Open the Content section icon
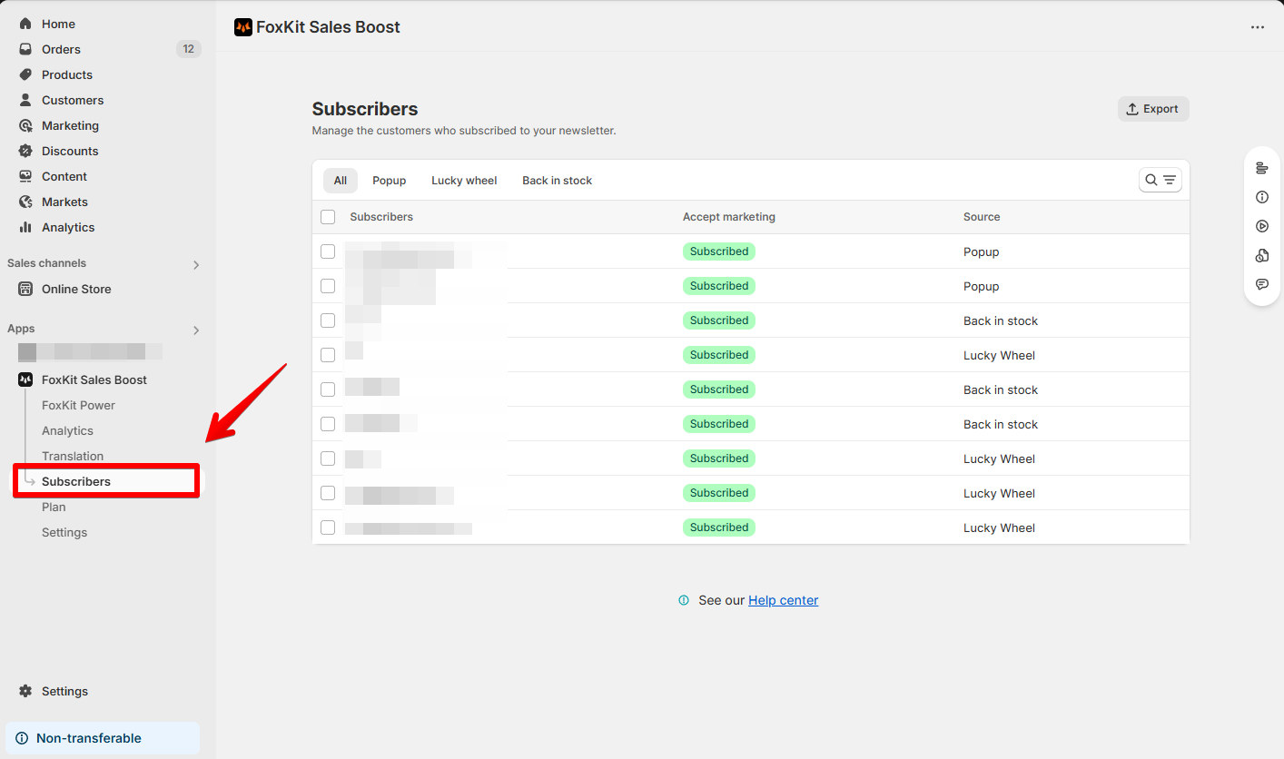Viewport: 1284px width, 759px height. coord(25,176)
